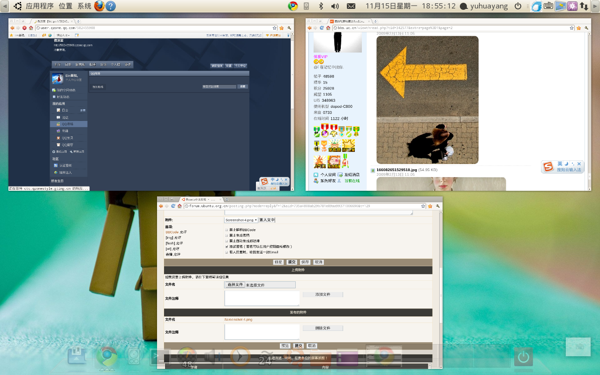
Task: Go home in the Qzone browser window
Action: click(x=31, y=28)
